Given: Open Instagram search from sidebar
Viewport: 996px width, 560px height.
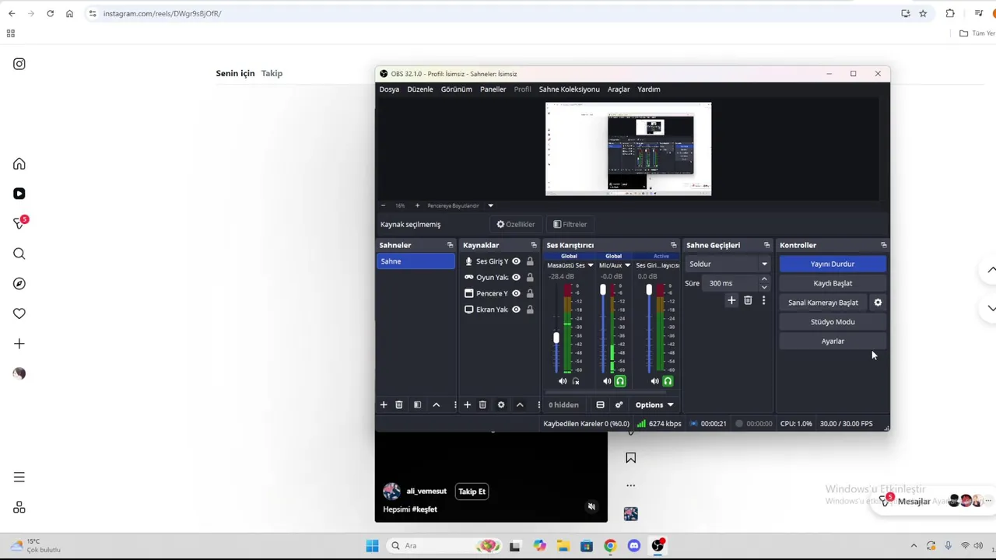Looking at the screenshot, I should [x=19, y=254].
